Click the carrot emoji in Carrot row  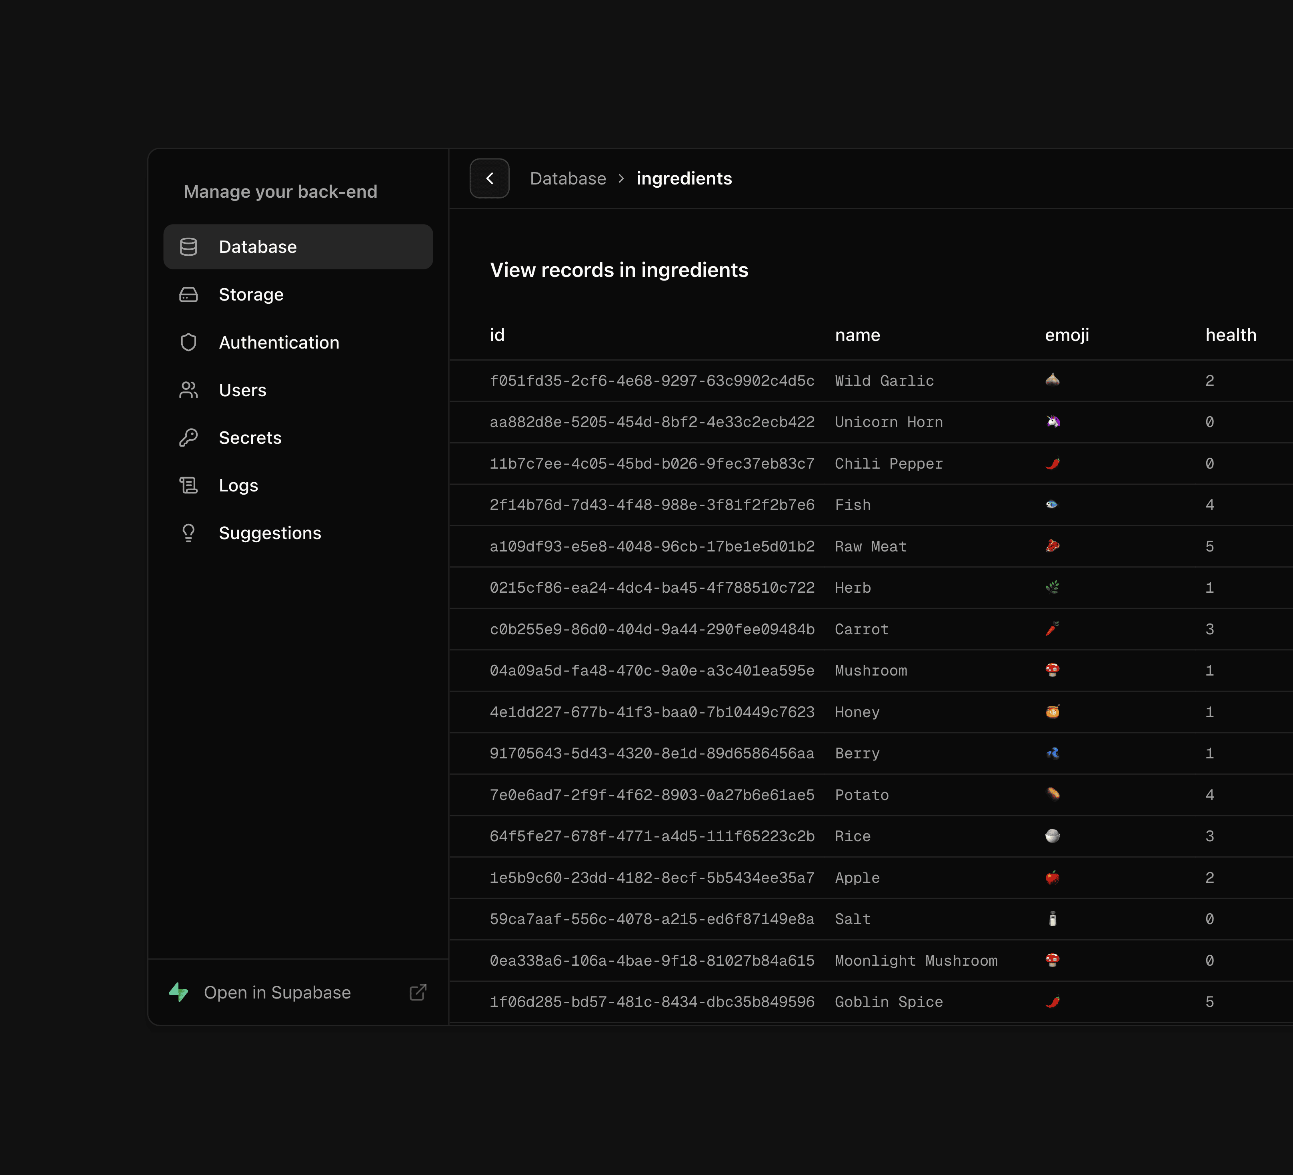pyautogui.click(x=1053, y=629)
